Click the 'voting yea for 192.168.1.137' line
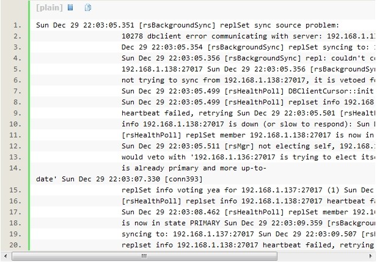Viewport: 377px width, 262px height. [x=248, y=190]
